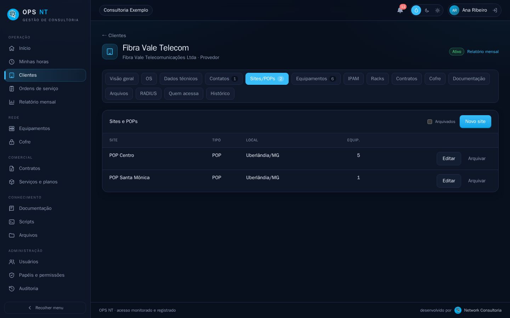Go to the RADIUS tab
510x318 pixels.
[x=148, y=94]
